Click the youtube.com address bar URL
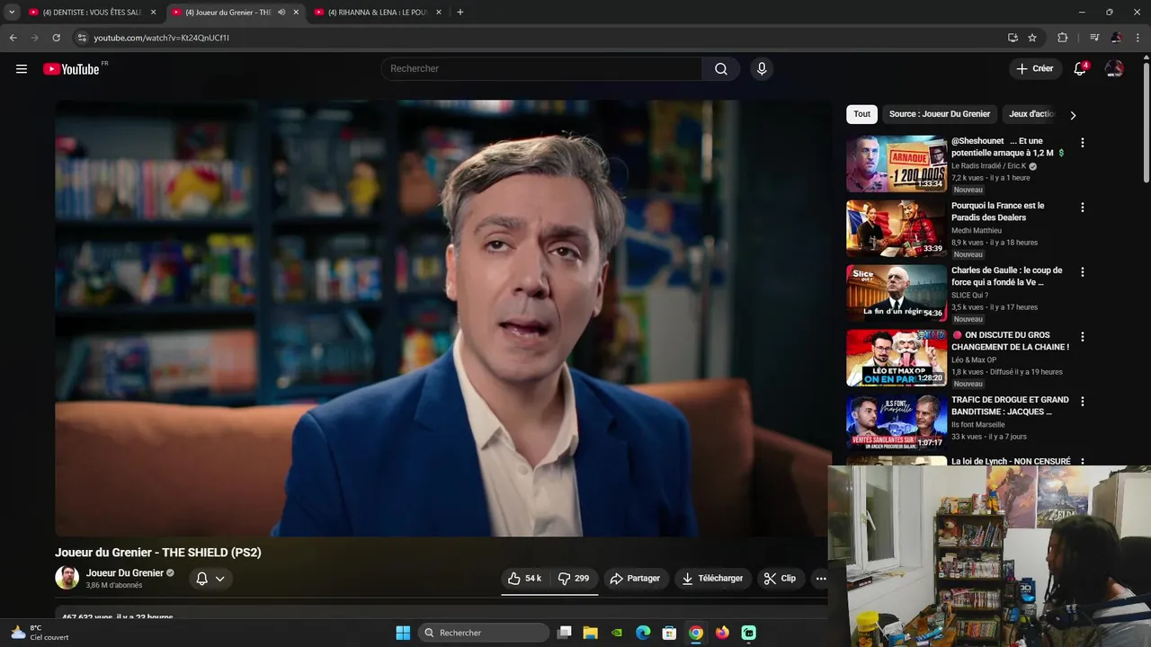1151x647 pixels. coord(161,38)
